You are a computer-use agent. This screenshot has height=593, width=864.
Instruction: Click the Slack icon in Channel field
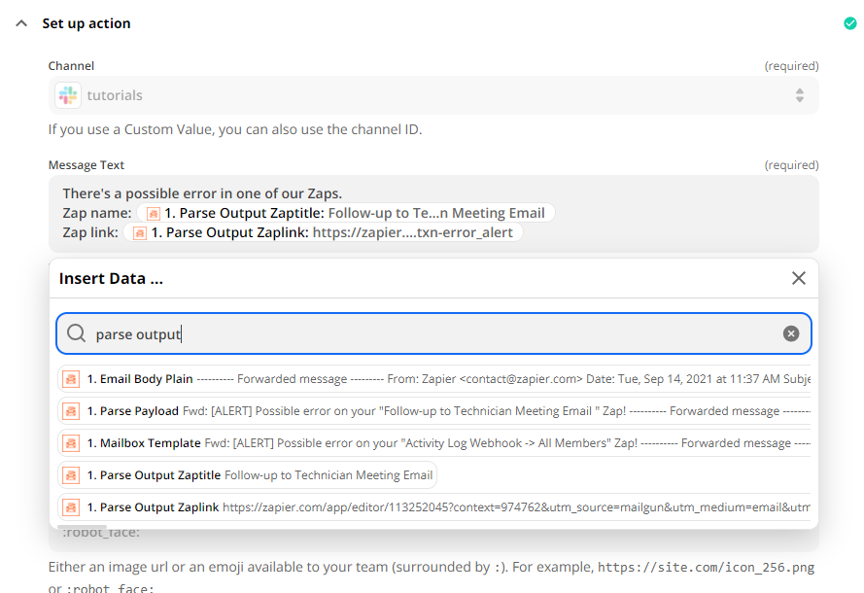click(68, 95)
